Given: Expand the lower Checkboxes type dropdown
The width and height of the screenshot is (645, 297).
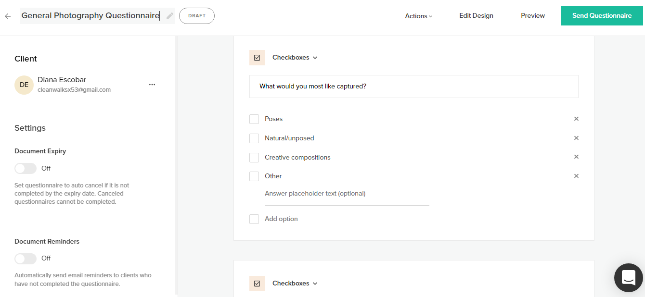Looking at the screenshot, I should coord(295,284).
